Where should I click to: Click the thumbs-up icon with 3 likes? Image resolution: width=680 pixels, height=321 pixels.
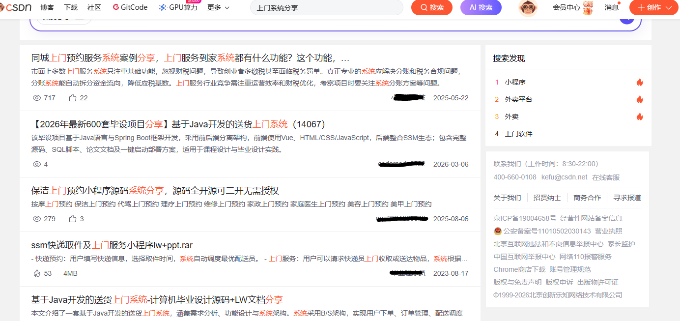[x=73, y=219]
